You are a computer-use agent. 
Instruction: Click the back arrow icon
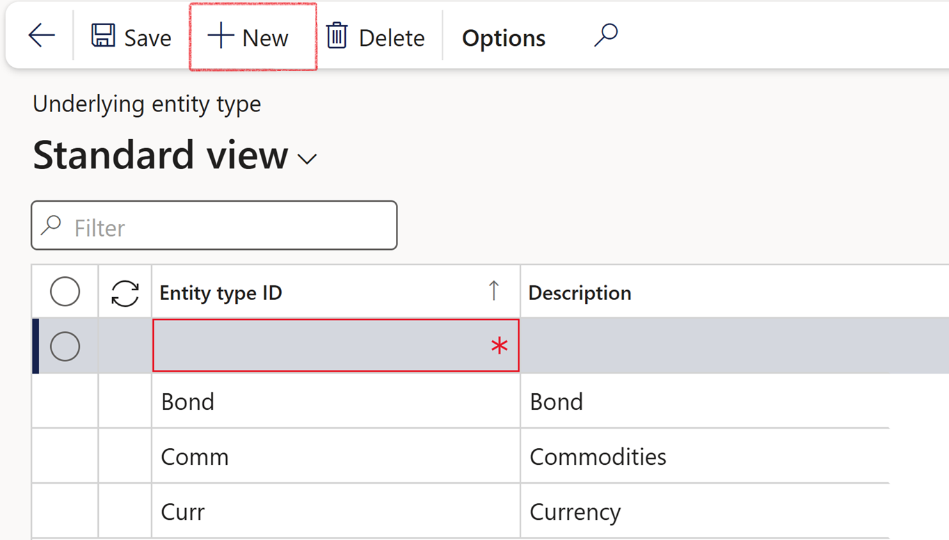(x=42, y=36)
